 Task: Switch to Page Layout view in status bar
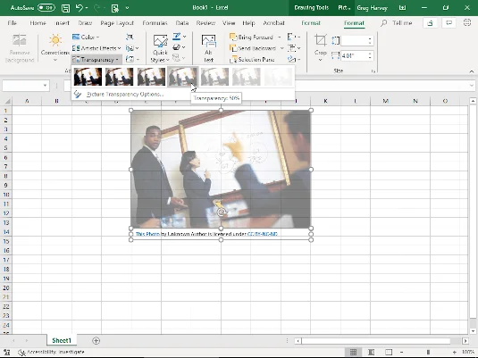[371, 353]
